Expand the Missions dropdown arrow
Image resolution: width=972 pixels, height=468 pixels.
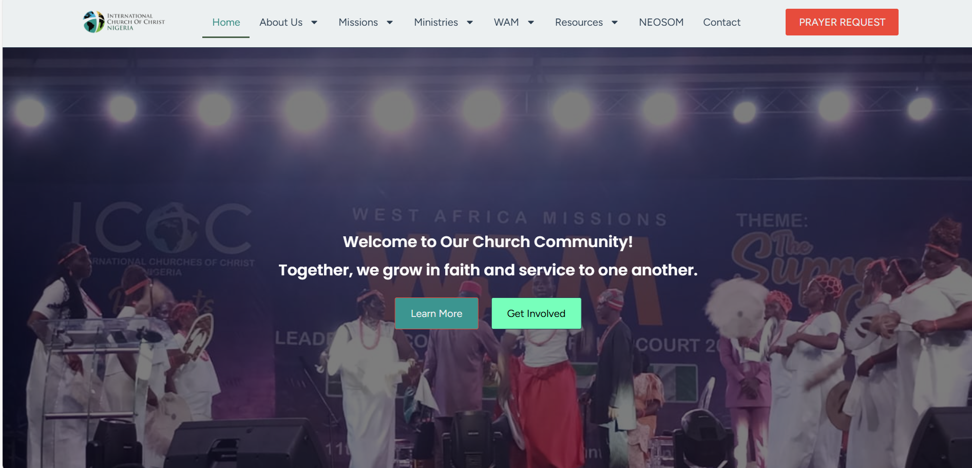pyautogui.click(x=390, y=23)
